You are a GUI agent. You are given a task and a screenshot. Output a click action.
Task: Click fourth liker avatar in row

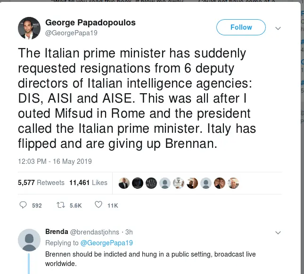pyautogui.click(x=165, y=183)
